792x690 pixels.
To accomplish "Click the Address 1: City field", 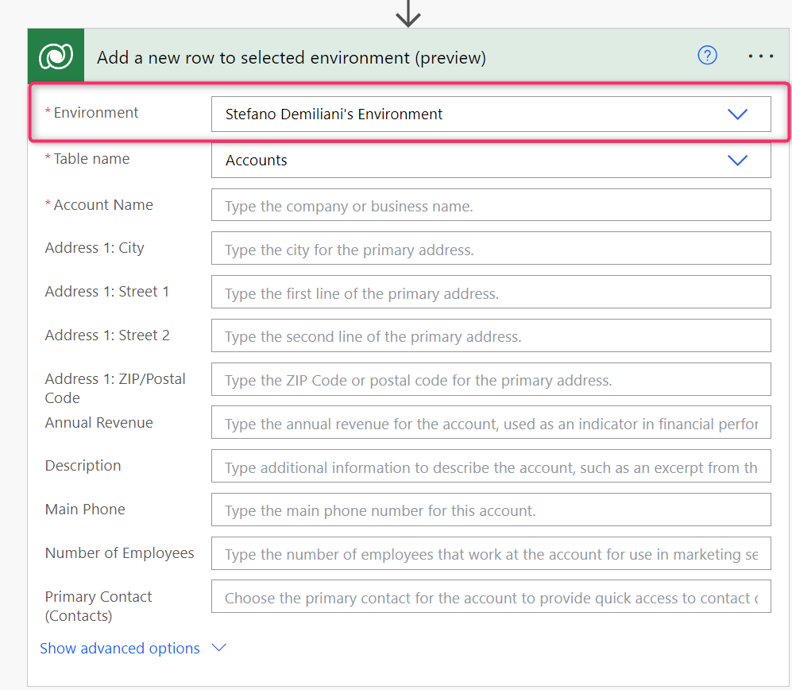I will [x=490, y=250].
